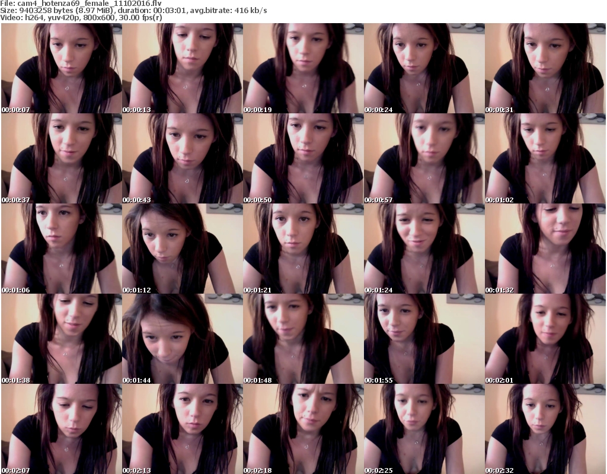The width and height of the screenshot is (607, 474).
Task: Click the 'Size: 9403258 bytes' info line
Action: pos(133,11)
